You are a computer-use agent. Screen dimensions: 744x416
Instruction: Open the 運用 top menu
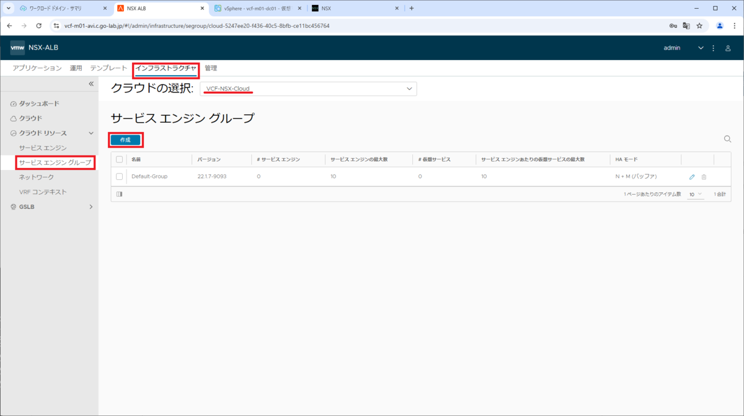click(76, 68)
